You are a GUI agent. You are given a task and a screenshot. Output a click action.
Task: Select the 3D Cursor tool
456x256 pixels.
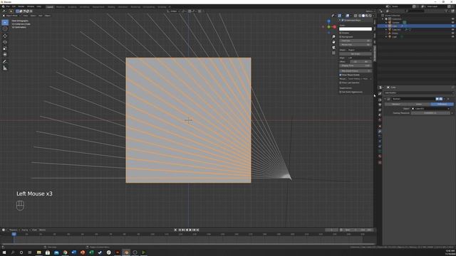(x=5, y=28)
